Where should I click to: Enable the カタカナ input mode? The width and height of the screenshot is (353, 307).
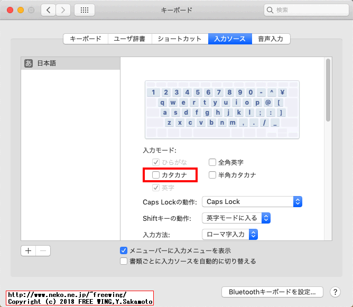[156, 175]
